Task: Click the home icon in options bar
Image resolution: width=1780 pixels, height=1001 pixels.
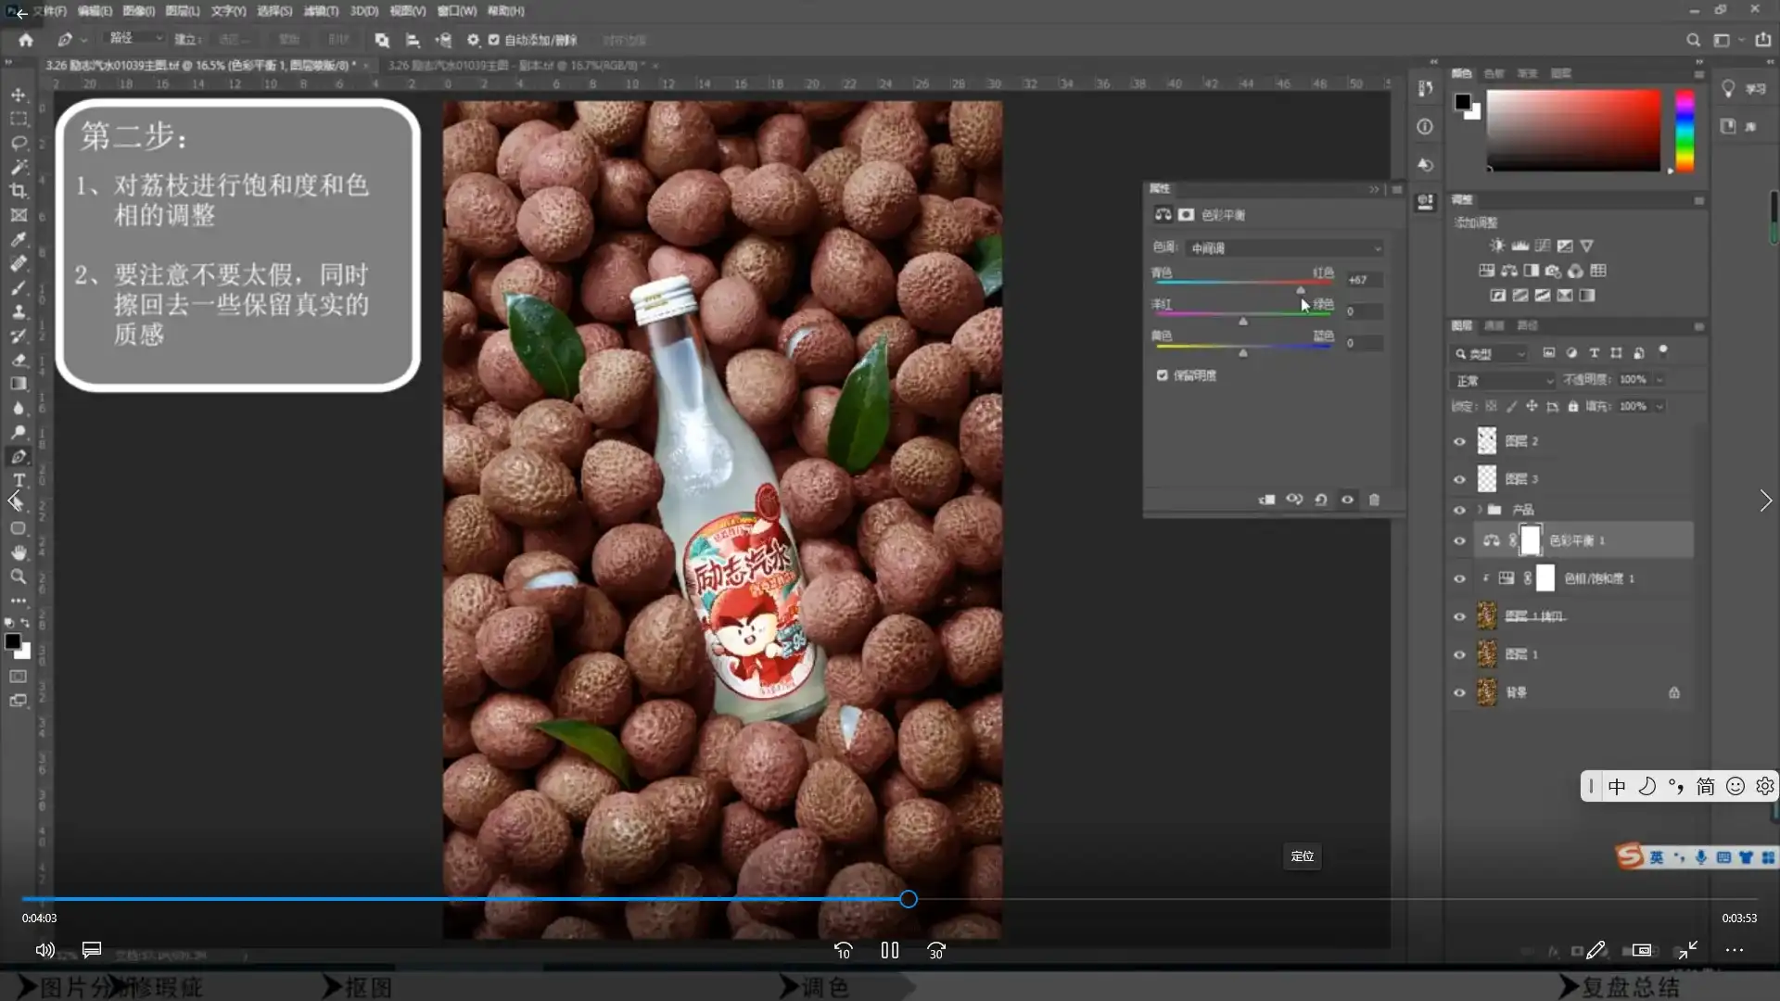Action: point(26,40)
